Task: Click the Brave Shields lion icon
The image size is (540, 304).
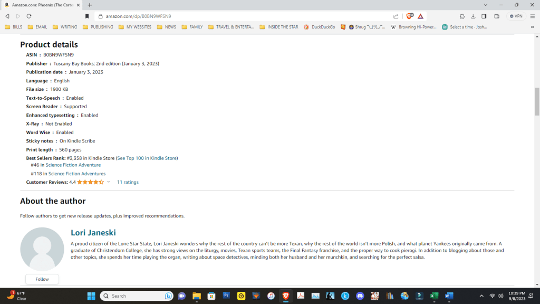Action: click(409, 16)
